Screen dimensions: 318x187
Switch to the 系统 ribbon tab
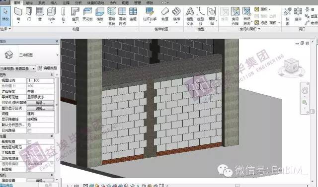(x=42, y=3)
